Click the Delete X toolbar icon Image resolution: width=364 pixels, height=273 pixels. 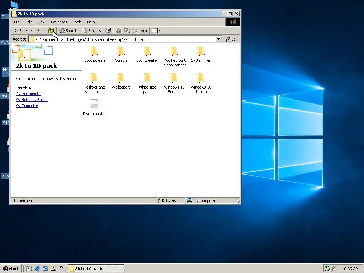pyautogui.click(x=136, y=31)
